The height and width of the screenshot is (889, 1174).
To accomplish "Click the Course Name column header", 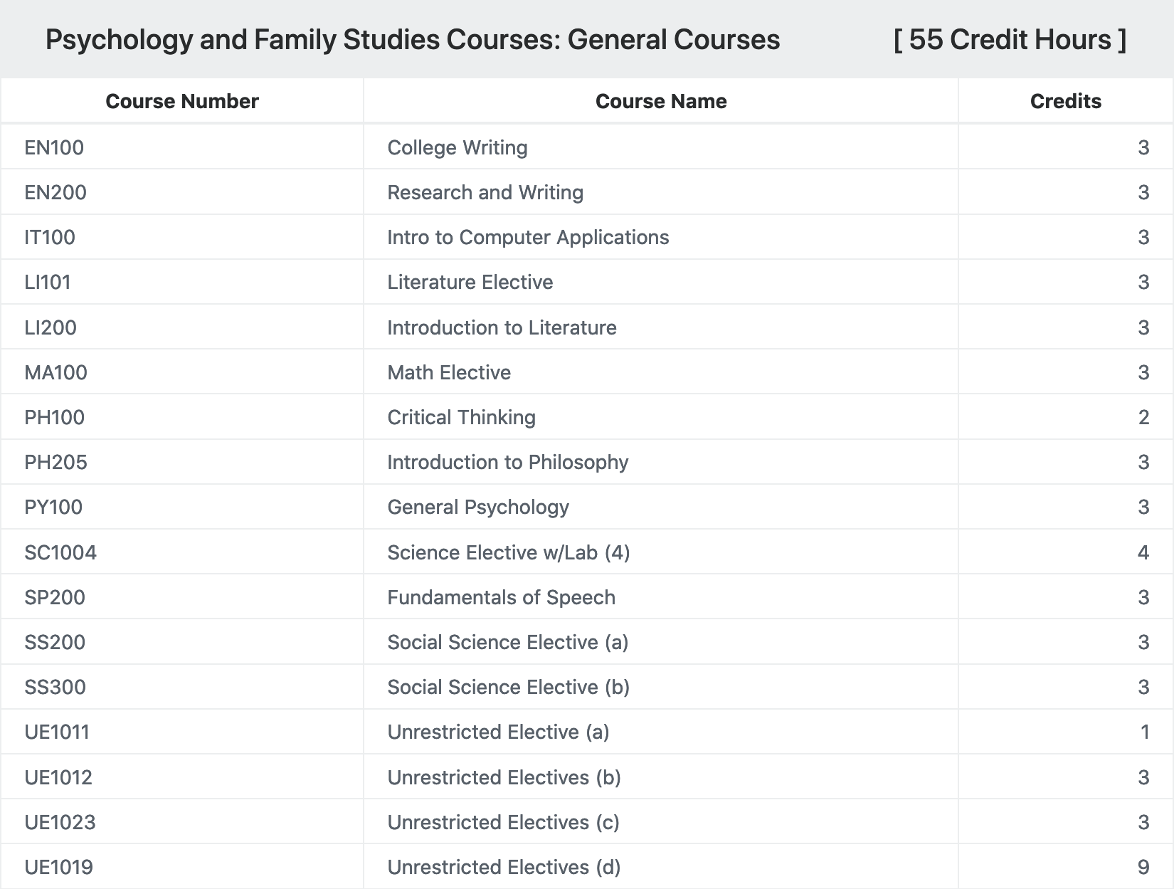I will 661,101.
